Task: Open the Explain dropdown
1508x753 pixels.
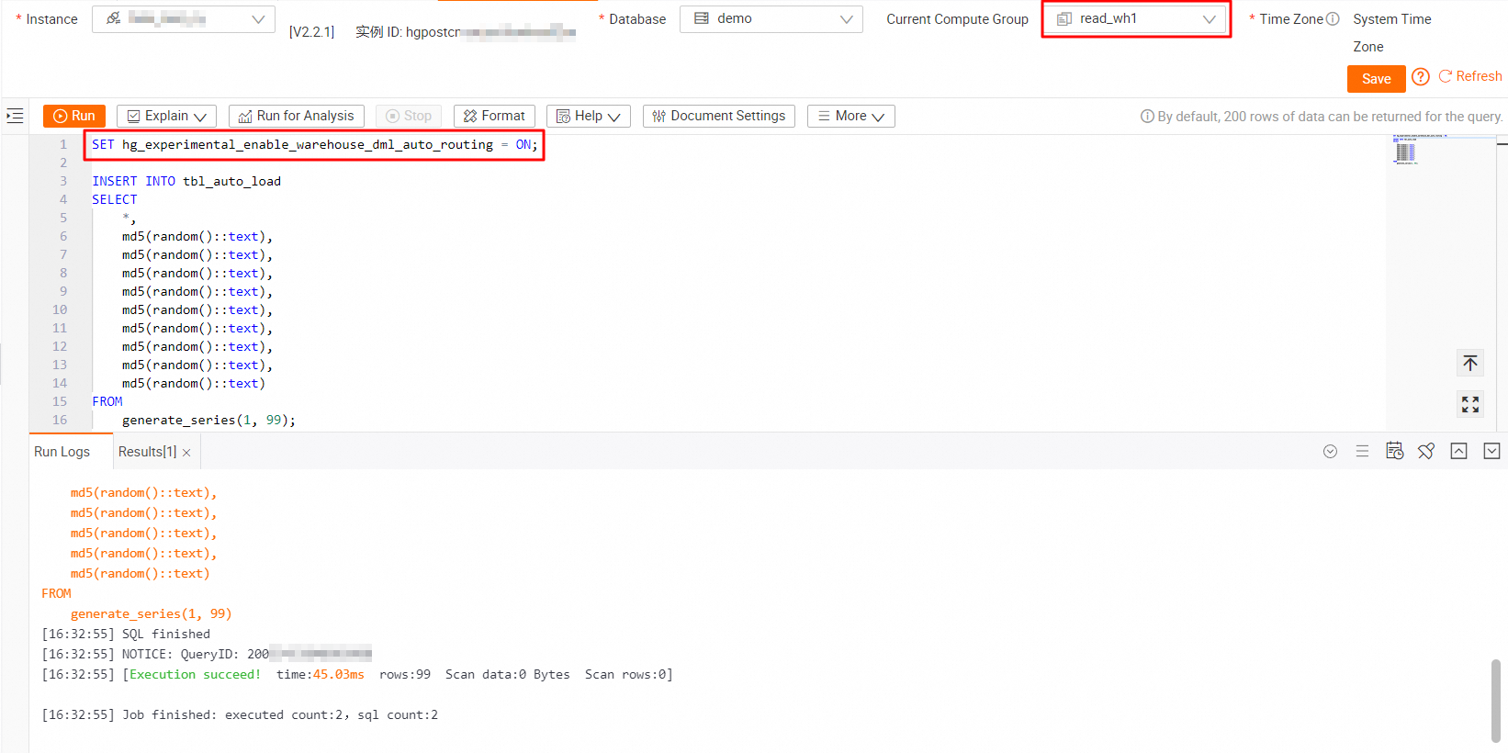Action: click(x=166, y=116)
